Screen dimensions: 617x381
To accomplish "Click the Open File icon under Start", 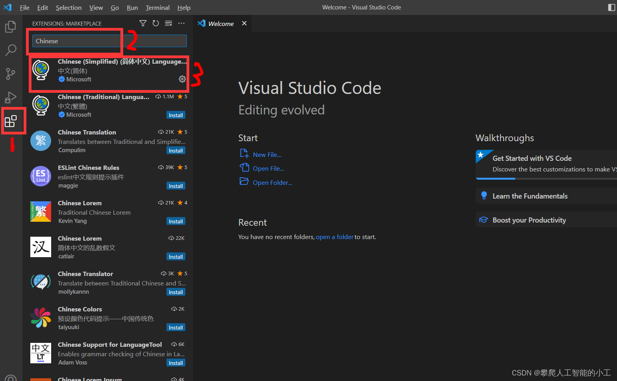I will click(244, 167).
